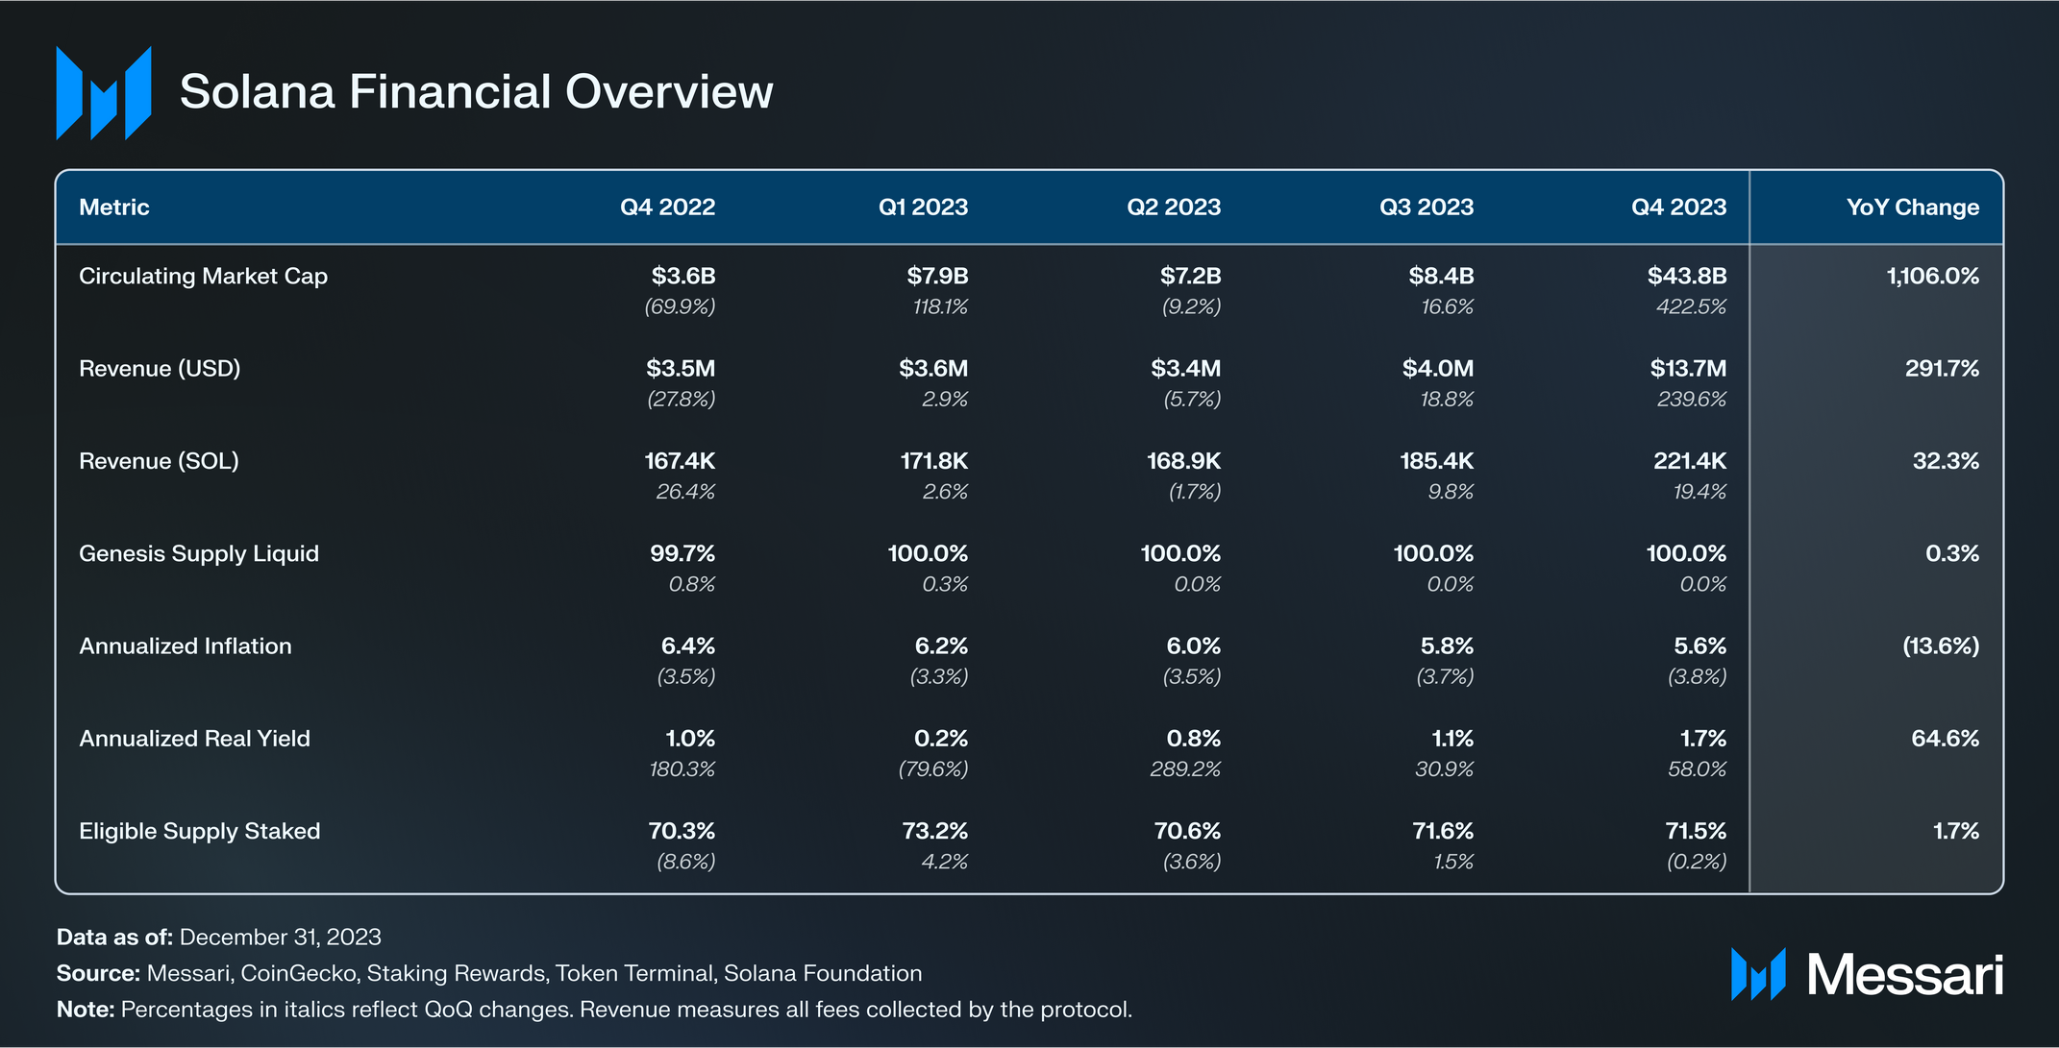This screenshot has width=2059, height=1048.
Task: Click the Annualized Real Yield label
Action: (x=194, y=739)
